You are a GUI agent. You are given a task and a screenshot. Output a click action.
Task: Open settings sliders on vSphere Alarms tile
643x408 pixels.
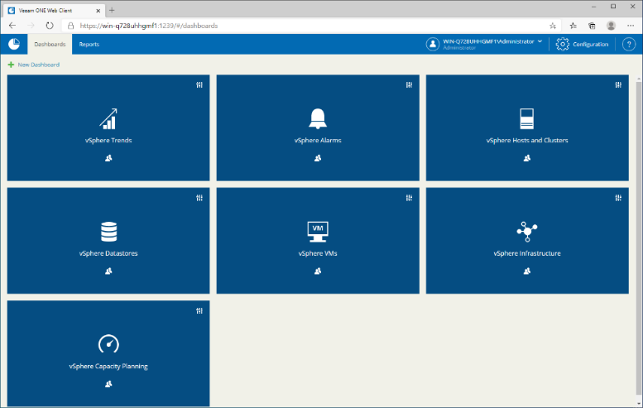click(x=409, y=85)
